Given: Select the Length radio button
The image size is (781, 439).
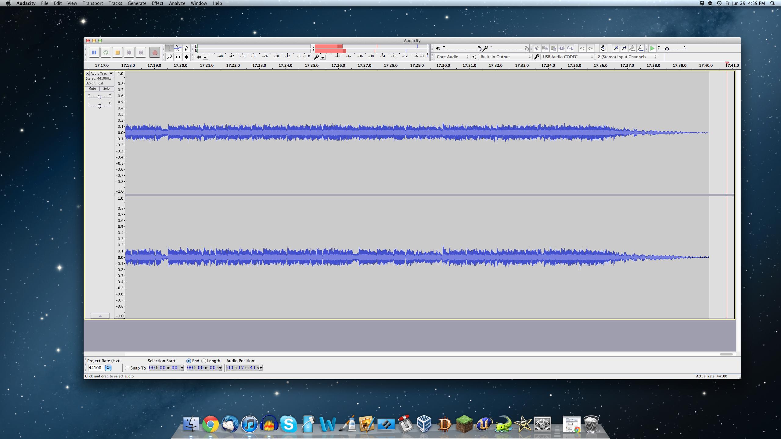Looking at the screenshot, I should [x=204, y=361].
